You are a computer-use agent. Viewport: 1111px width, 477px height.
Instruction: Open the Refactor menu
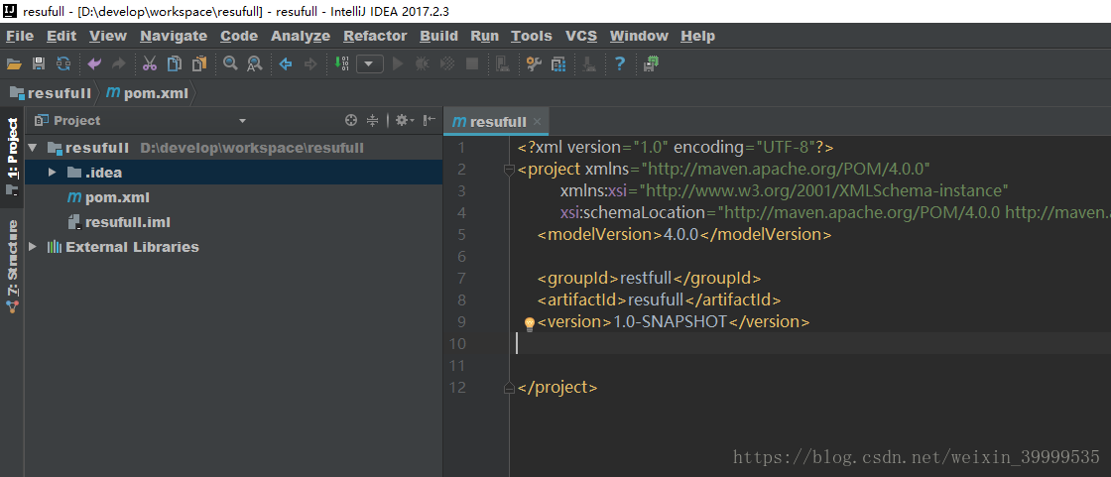(376, 36)
